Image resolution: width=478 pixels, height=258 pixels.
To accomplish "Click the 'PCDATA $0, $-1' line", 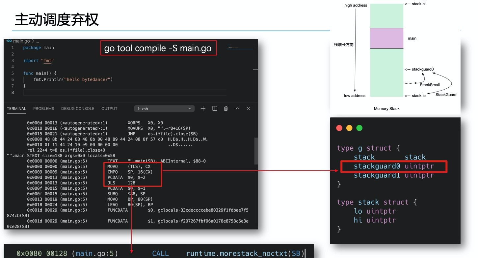I will pos(126,188).
